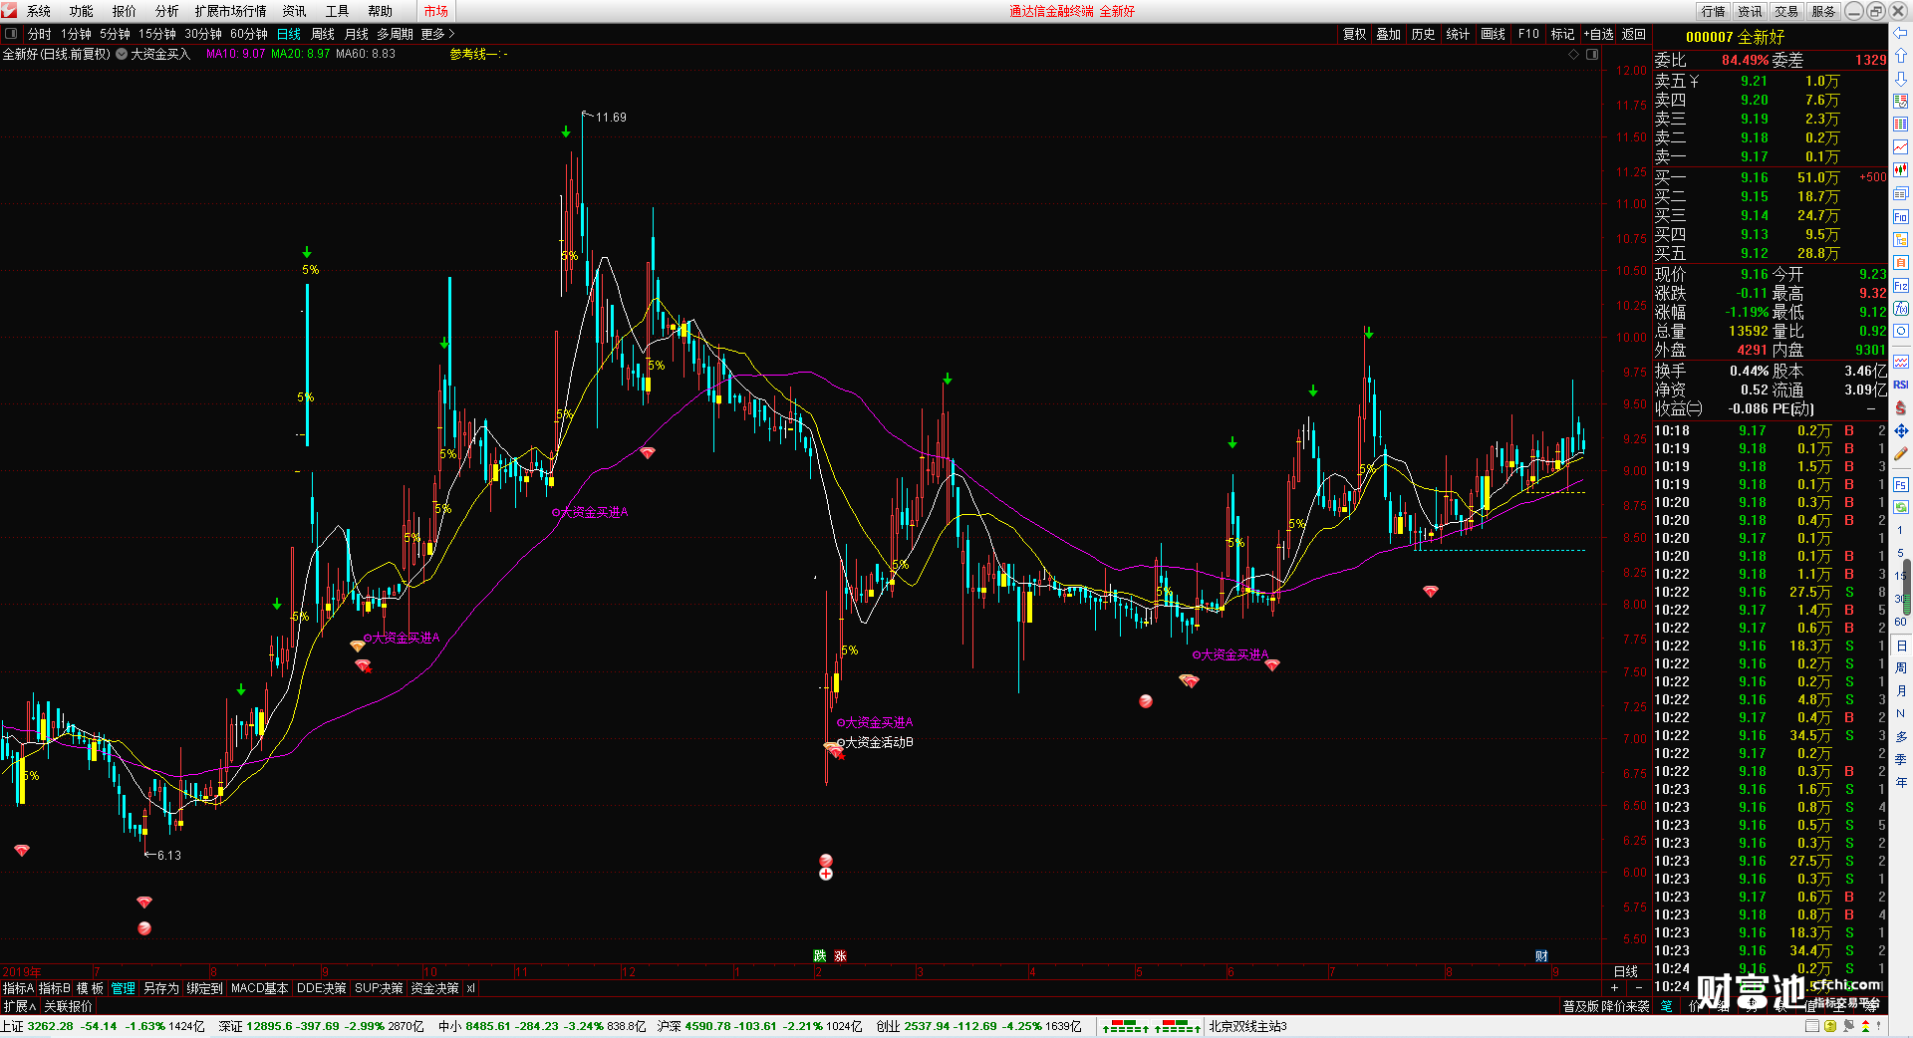1913x1038 pixels.
Task: Toggle the side panel button beside 分时
Action: (11, 34)
